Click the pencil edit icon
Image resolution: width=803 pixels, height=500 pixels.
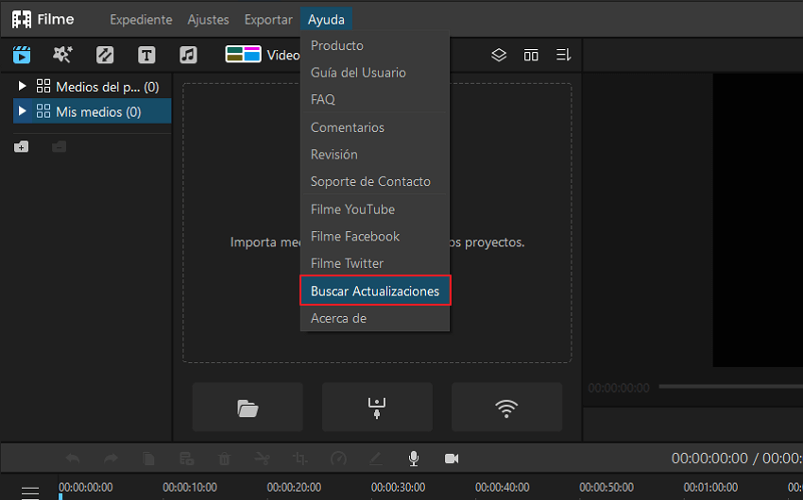(376, 458)
